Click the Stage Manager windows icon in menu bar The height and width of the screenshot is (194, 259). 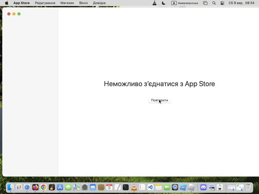tap(205, 3)
